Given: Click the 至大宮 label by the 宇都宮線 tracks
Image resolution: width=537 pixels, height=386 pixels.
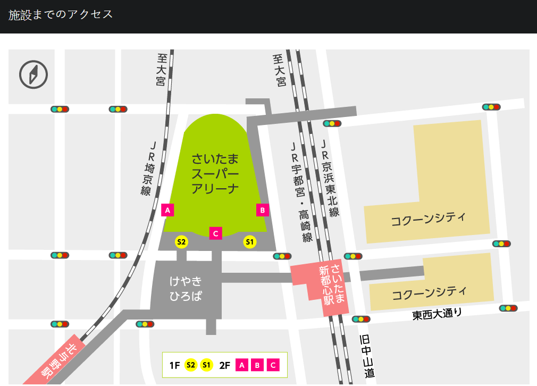Looking at the screenshot, I should click(280, 70).
